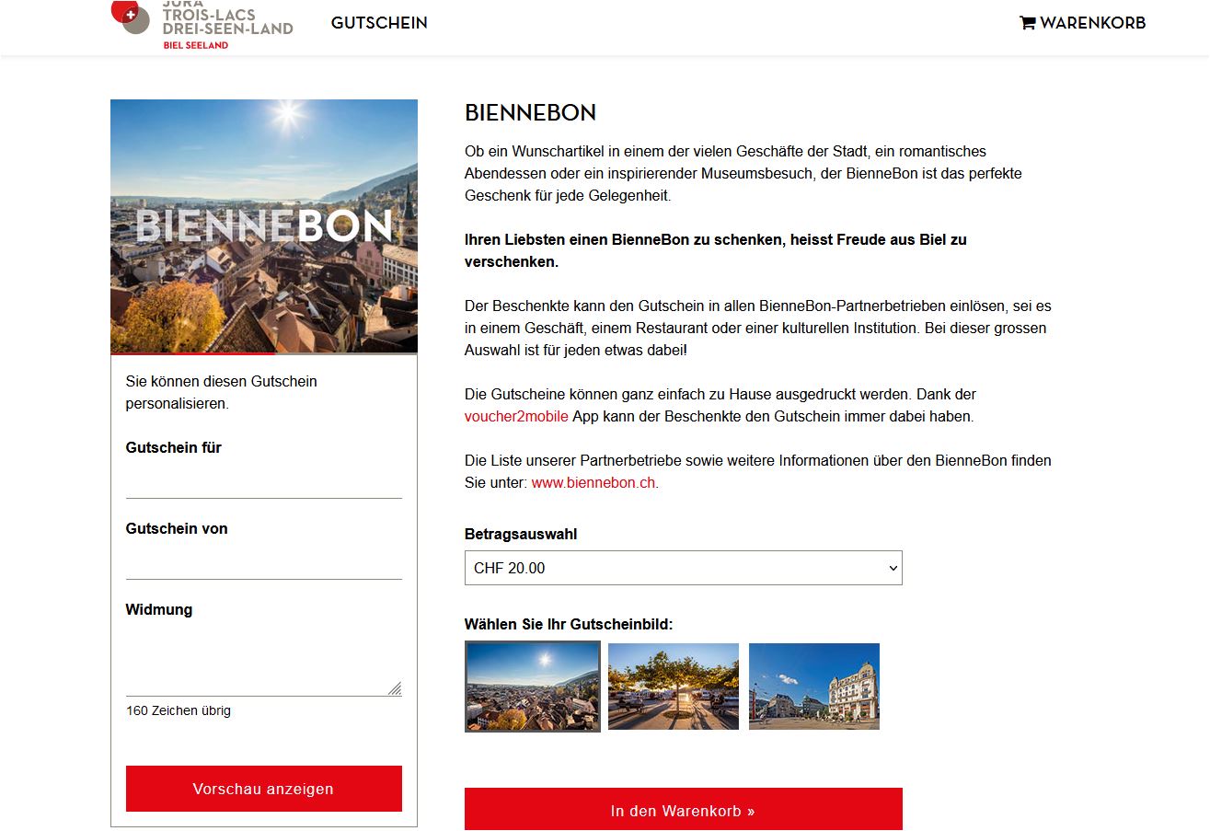Viewport: 1210px width, 831px height.
Task: Click the dropdown arrow on amount selector
Action: 892,568
